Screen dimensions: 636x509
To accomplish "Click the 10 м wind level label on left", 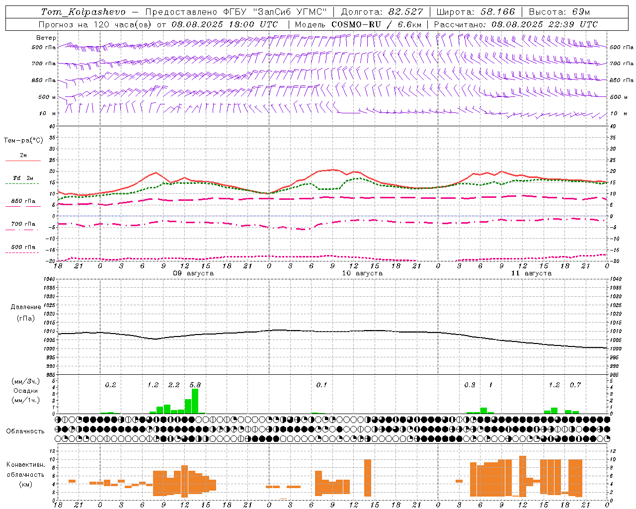I will [x=48, y=113].
